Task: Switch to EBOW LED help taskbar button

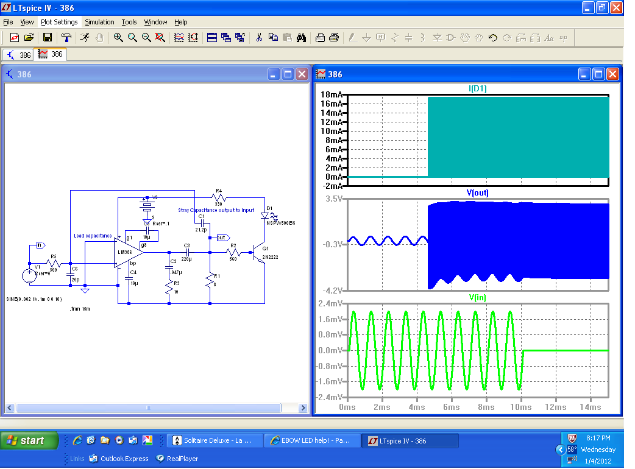Action: [312, 440]
